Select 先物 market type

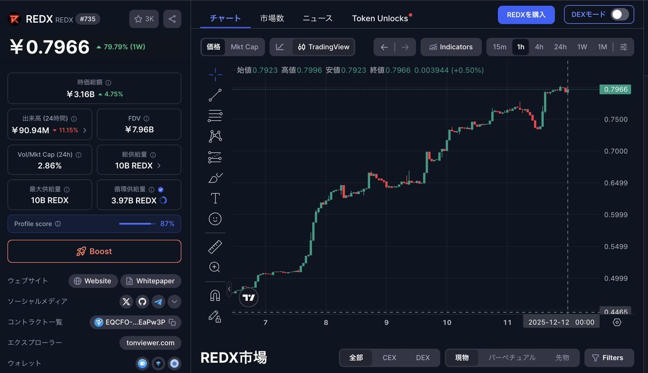click(562, 358)
